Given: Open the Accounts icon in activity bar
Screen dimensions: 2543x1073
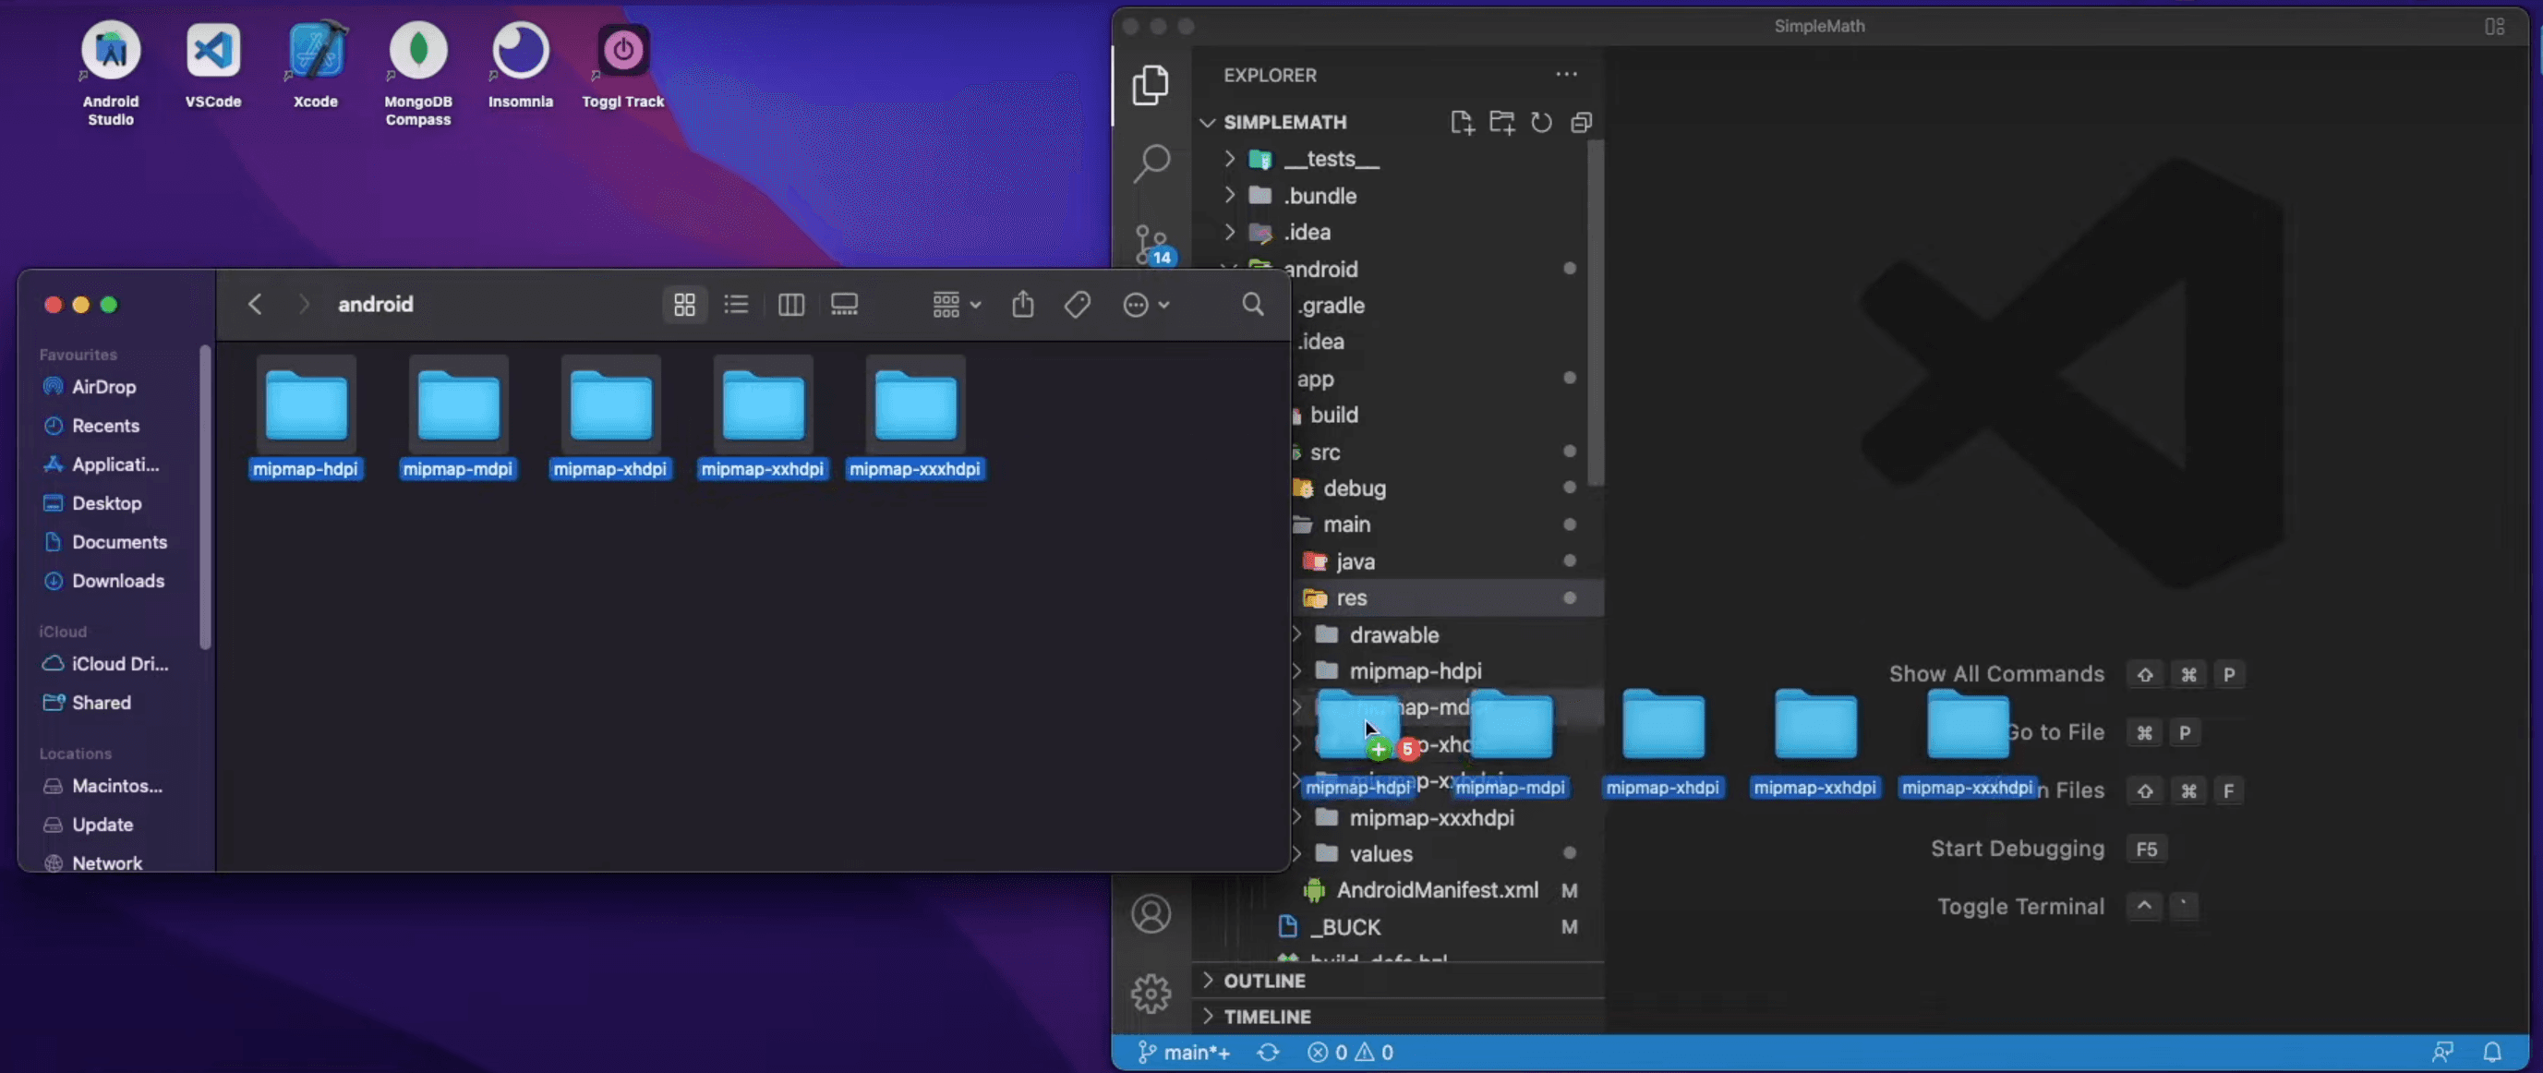Looking at the screenshot, I should point(1151,913).
